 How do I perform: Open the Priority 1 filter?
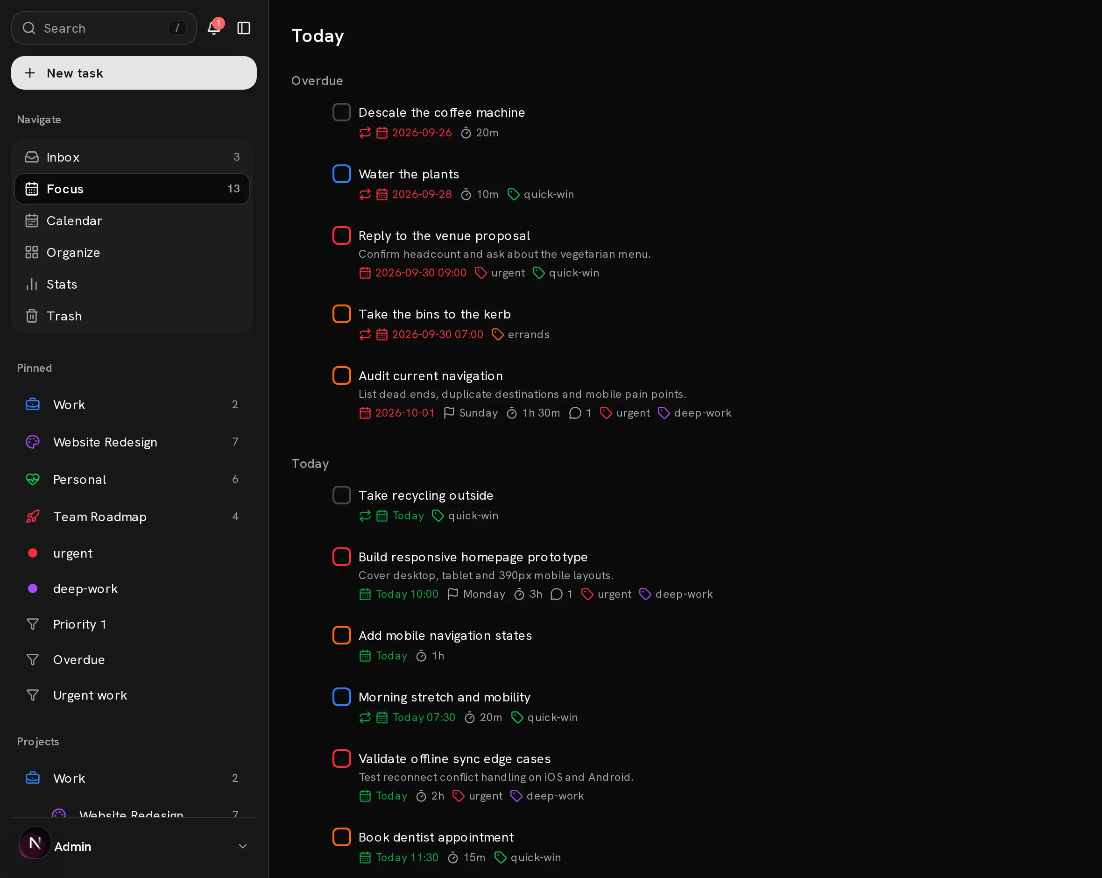pos(133,624)
